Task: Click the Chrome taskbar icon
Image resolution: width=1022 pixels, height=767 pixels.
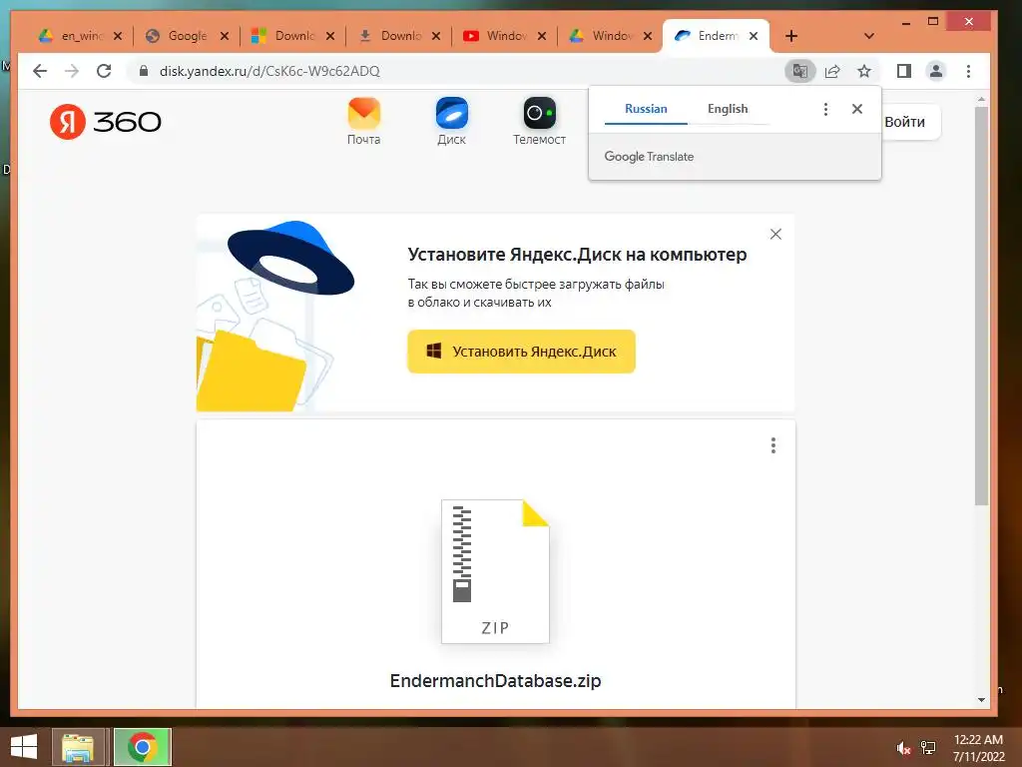Action: click(143, 747)
